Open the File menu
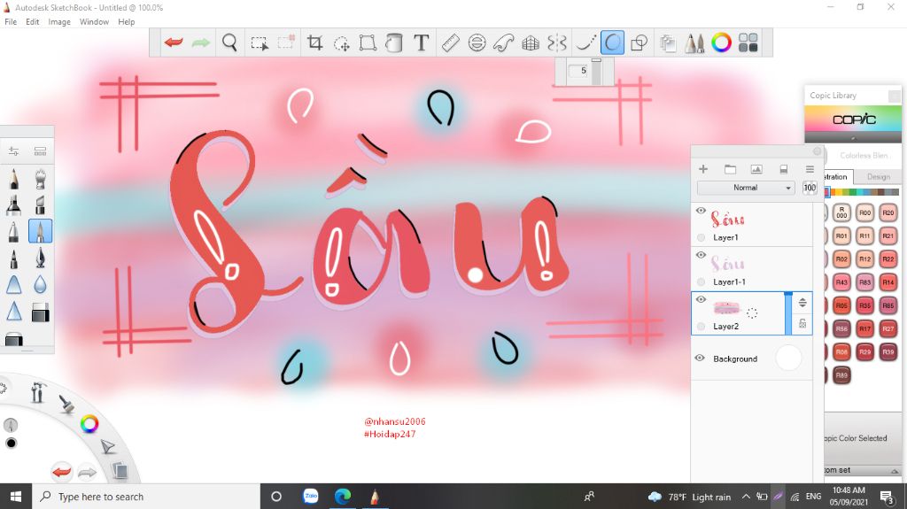The height and width of the screenshot is (509, 907). coord(11,22)
